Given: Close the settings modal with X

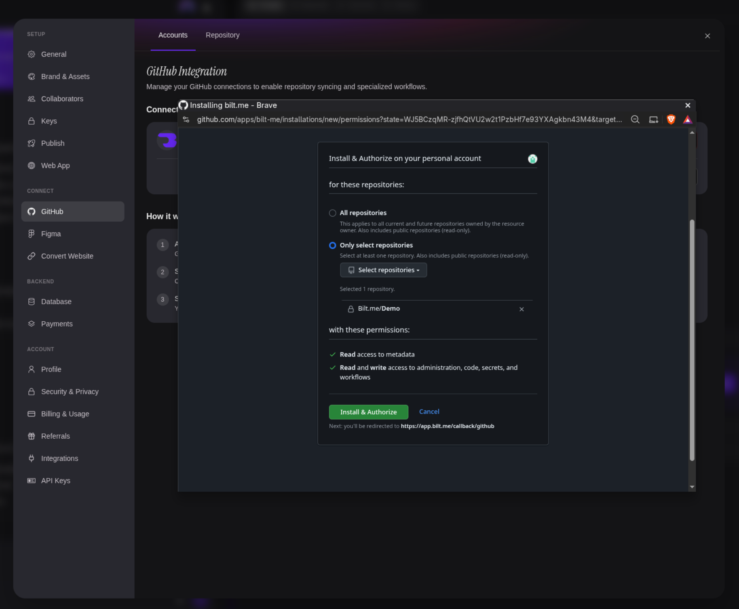Looking at the screenshot, I should click(x=707, y=36).
